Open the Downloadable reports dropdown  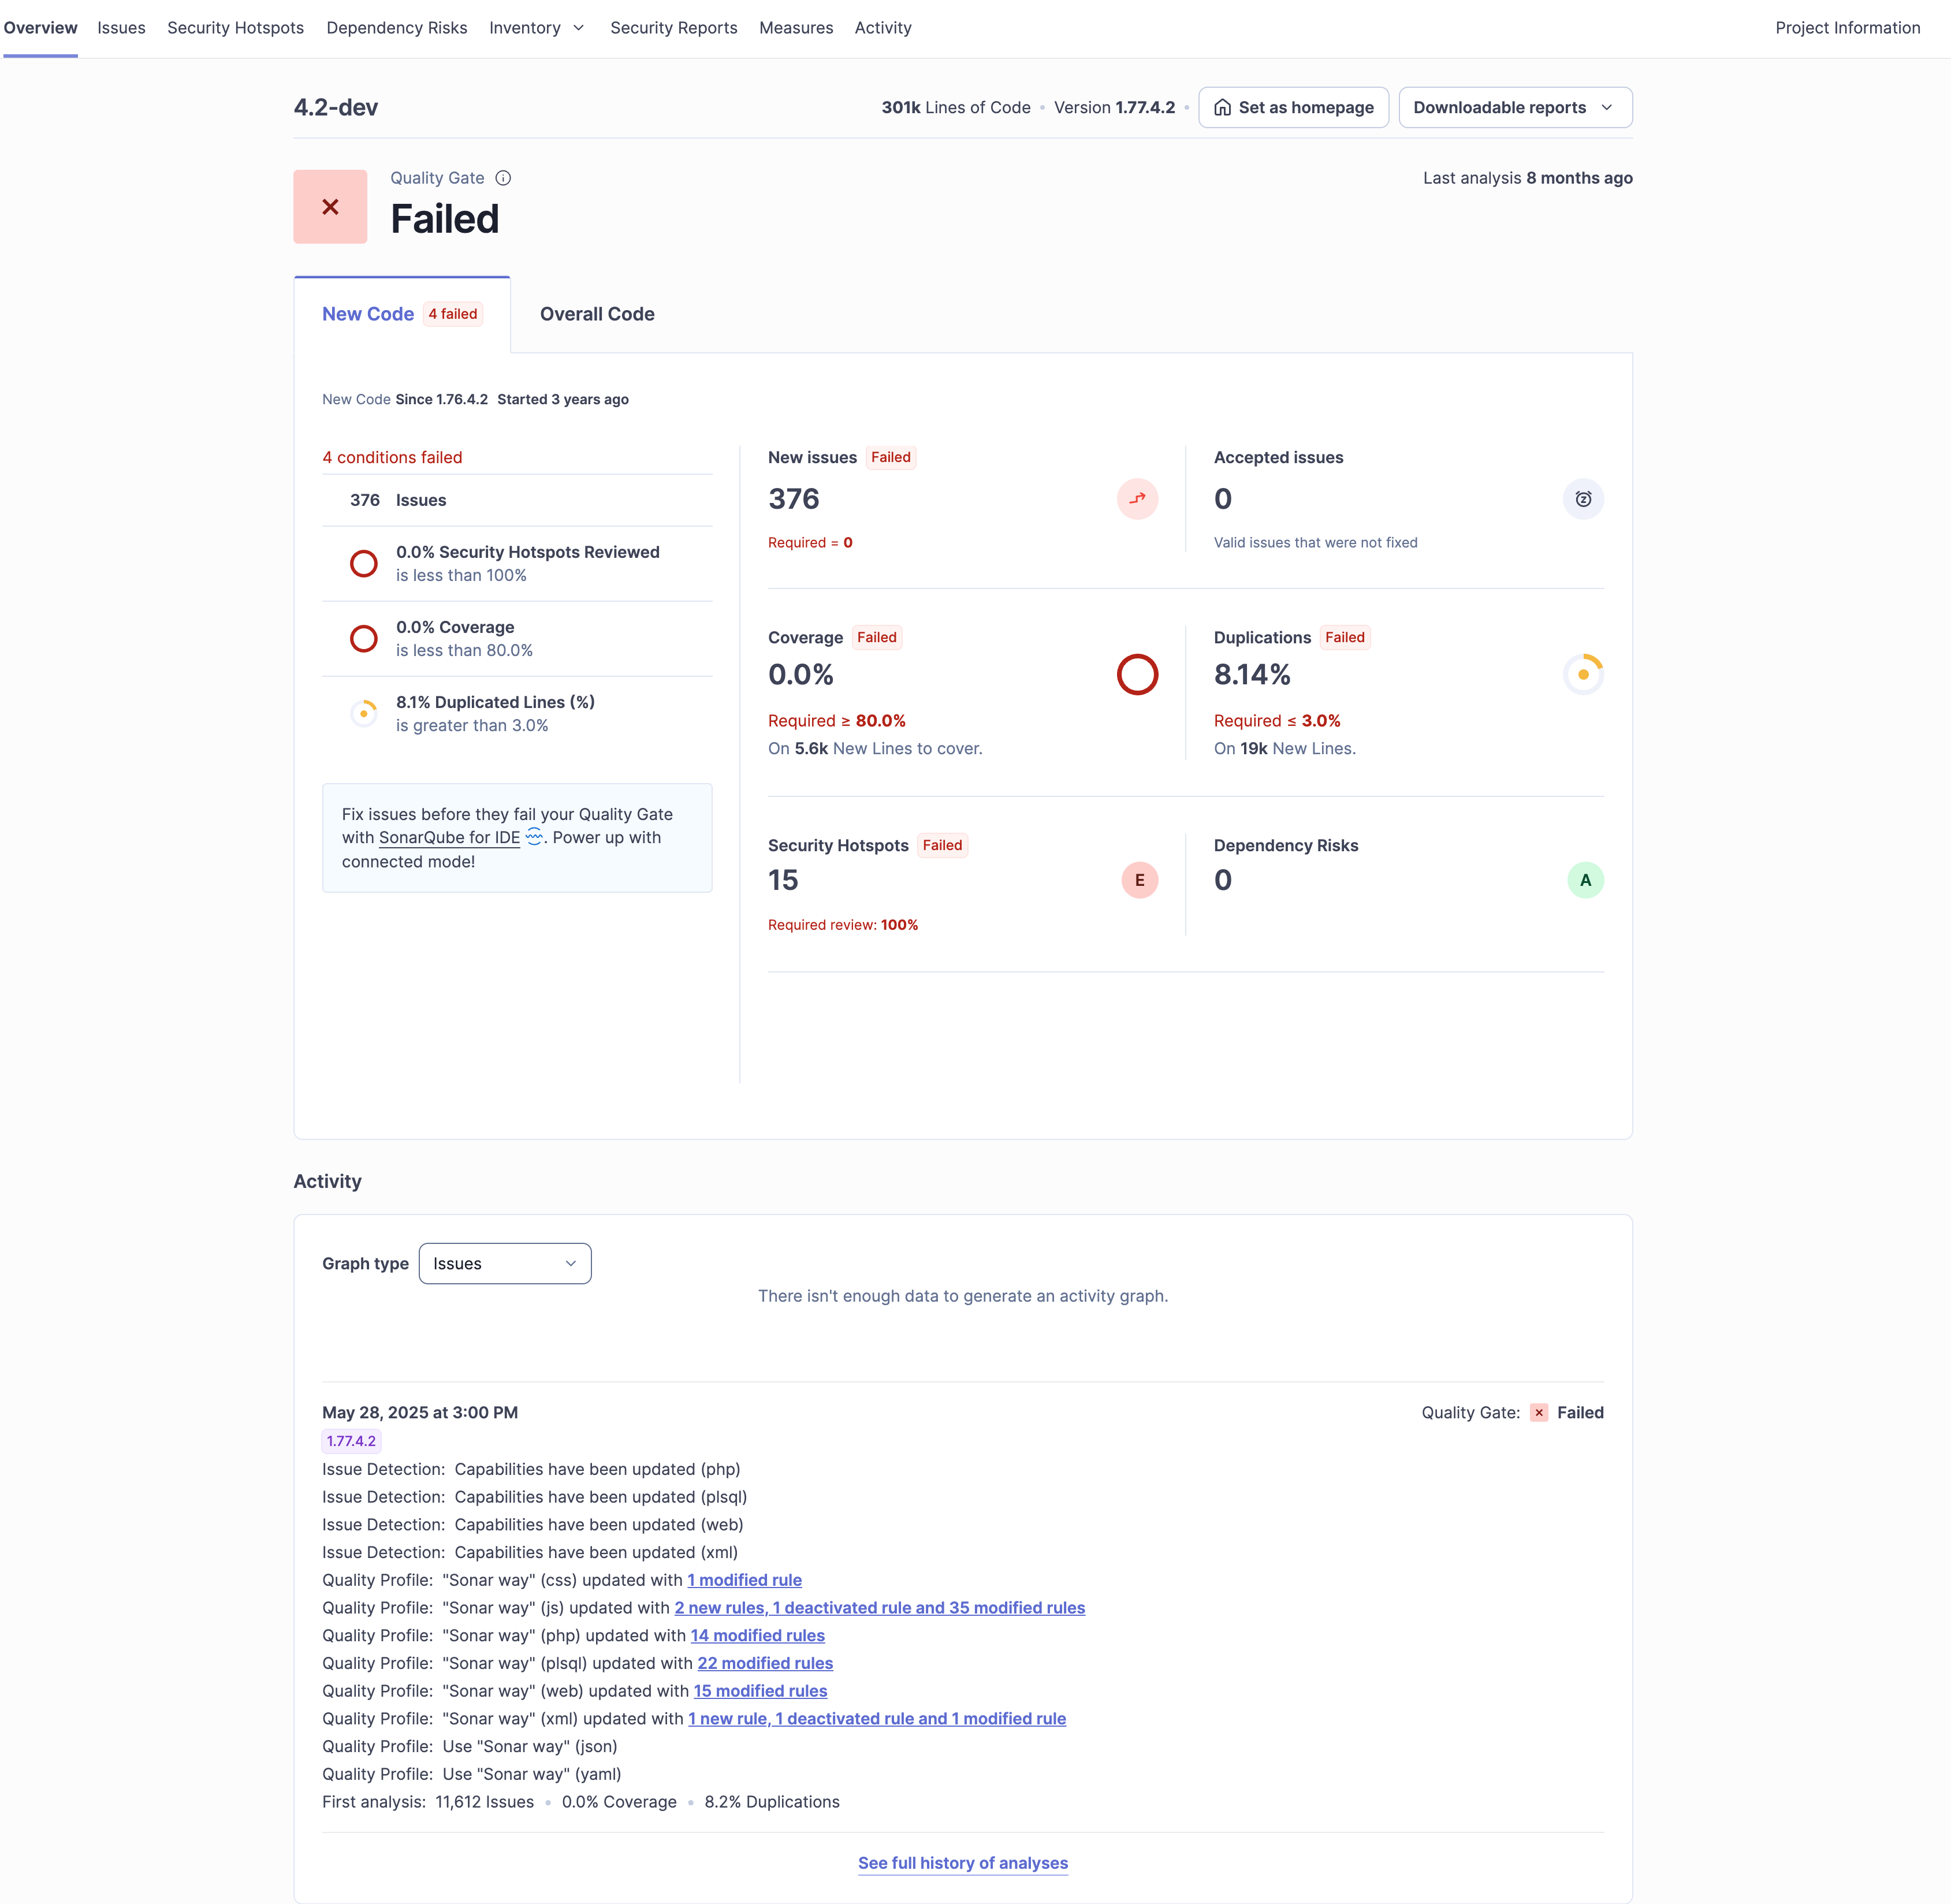1514,108
